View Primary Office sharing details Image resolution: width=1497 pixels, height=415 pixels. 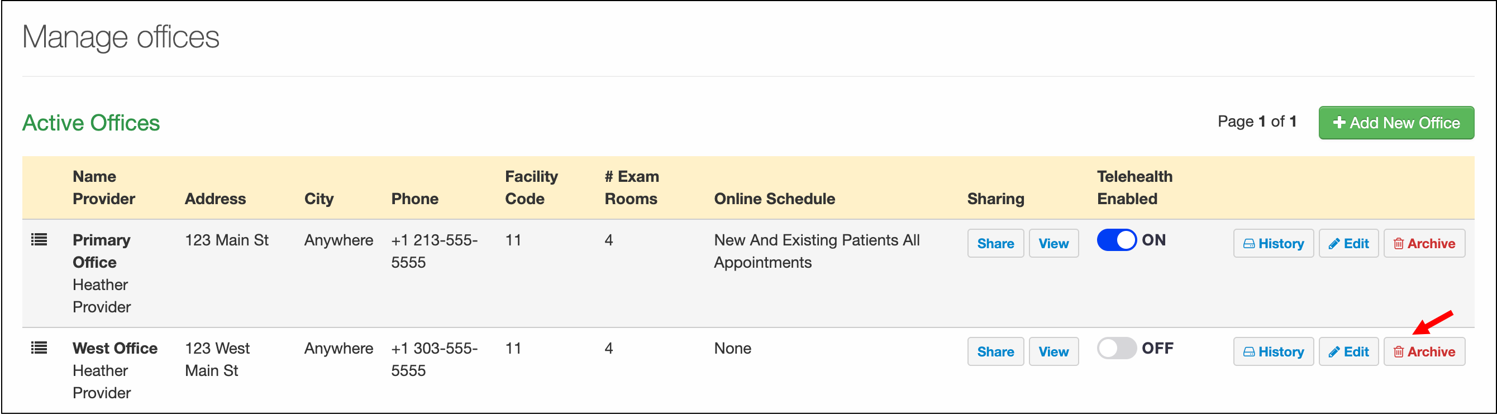click(1053, 244)
